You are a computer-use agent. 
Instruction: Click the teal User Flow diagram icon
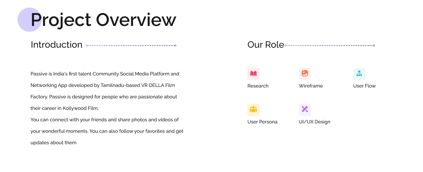point(359,74)
